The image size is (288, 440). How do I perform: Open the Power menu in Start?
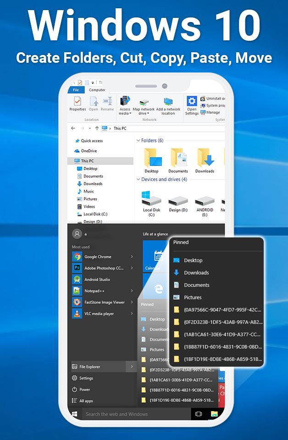81,390
